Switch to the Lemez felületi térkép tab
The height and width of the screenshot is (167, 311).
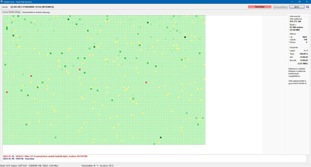pyautogui.click(x=11, y=12)
